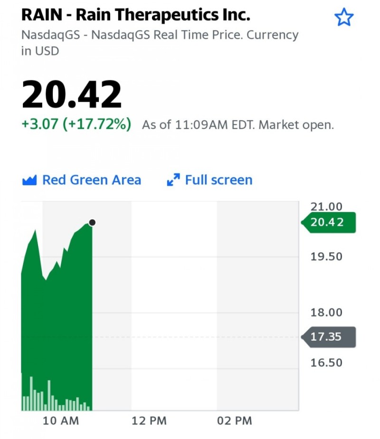The image size is (380, 439).
Task: Click 'As of 11:09AM EDT. Market open.' text
Action: click(238, 125)
